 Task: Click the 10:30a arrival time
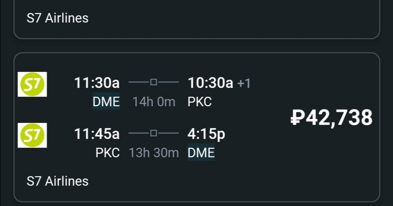coord(210,83)
